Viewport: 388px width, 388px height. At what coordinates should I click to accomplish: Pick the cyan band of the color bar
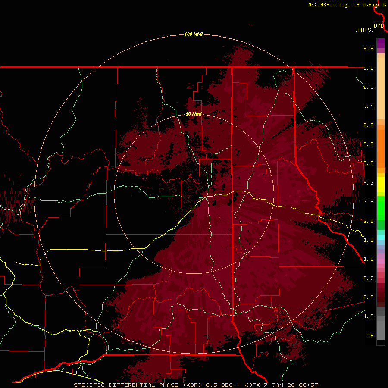click(381, 237)
